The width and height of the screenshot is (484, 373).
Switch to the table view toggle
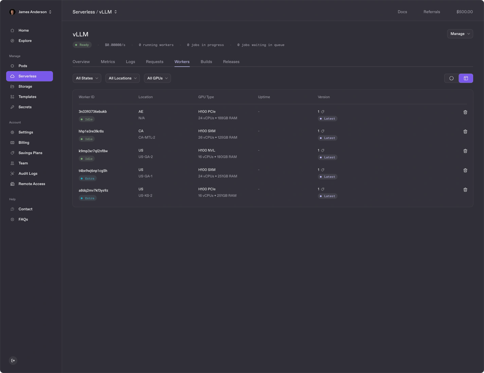point(466,78)
